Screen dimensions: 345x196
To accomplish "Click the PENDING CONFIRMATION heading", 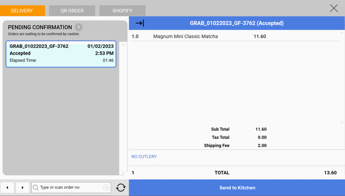I will click(x=40, y=27).
